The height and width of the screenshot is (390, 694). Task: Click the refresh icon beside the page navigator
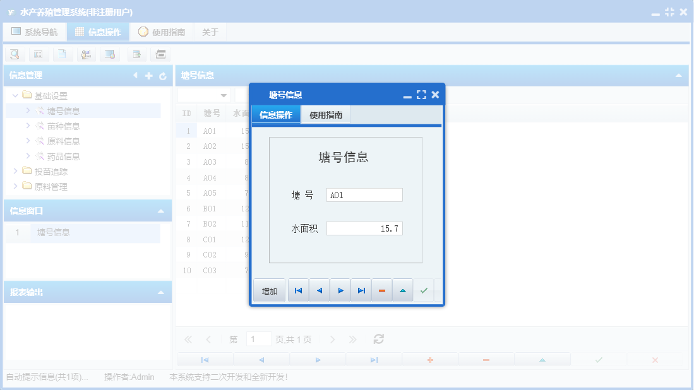(378, 338)
